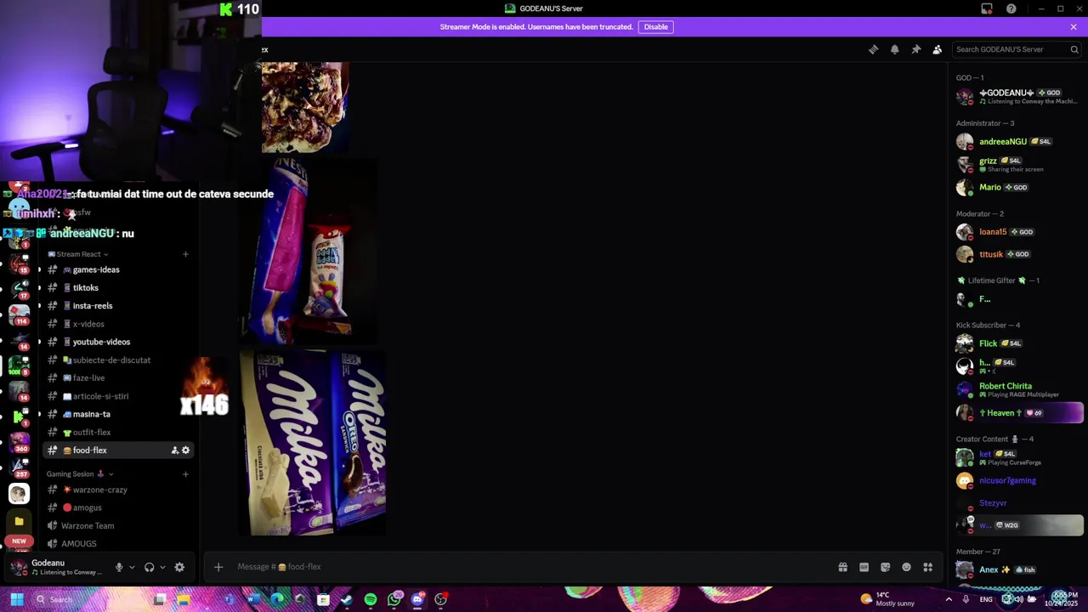
Task: Open the GIF picker
Action: [x=864, y=567]
